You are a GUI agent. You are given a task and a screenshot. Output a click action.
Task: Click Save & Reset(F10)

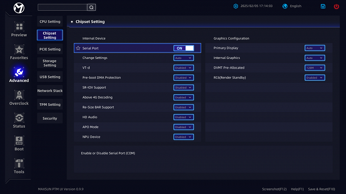(320, 189)
